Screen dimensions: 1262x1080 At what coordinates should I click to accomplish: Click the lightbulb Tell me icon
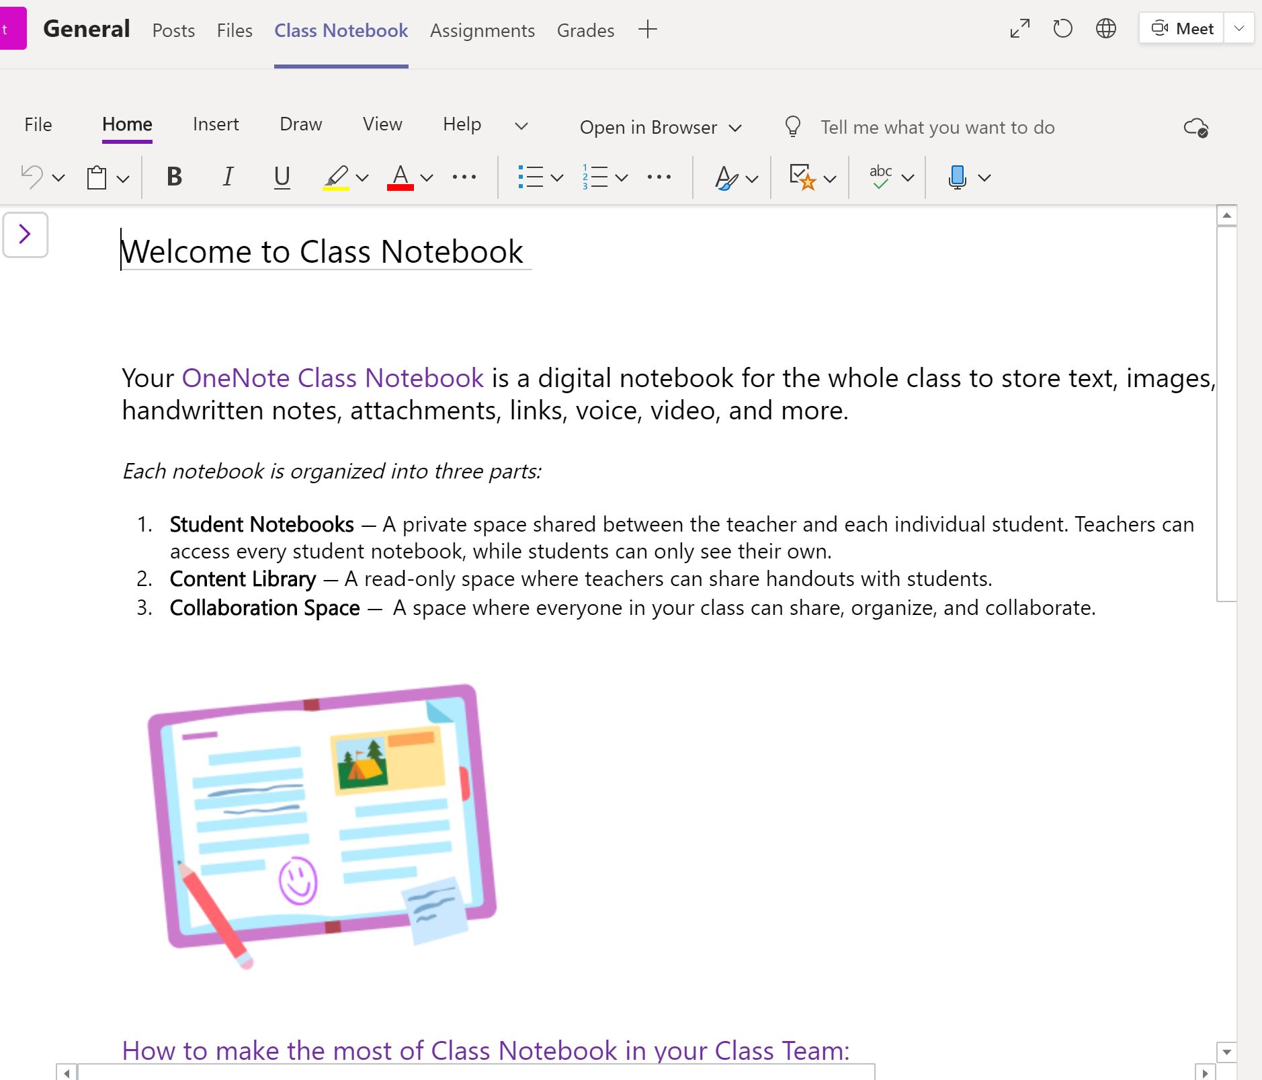click(x=793, y=126)
